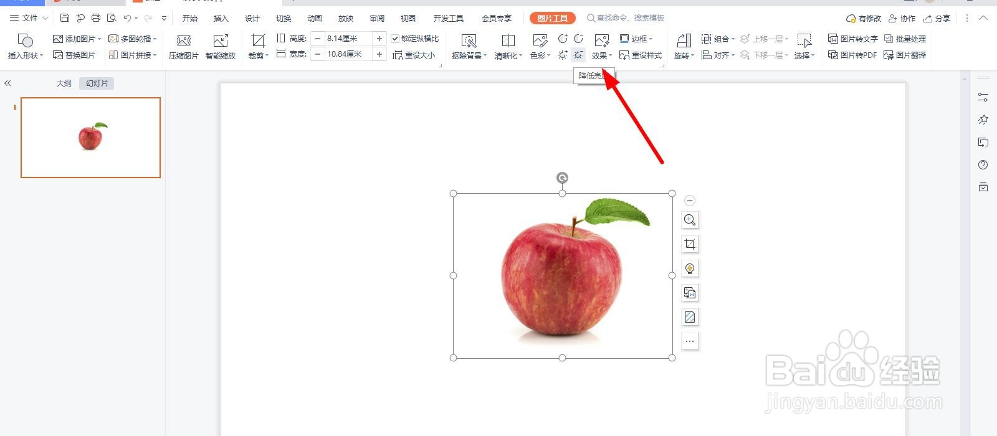Open the Smart Scaling (智能缩放) tool

point(221,47)
